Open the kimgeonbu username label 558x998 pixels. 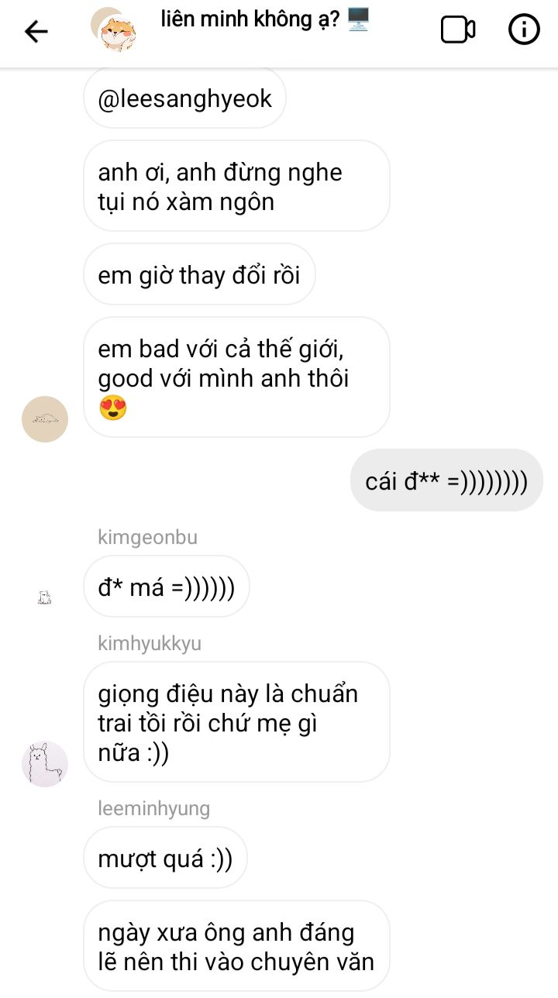point(147,537)
